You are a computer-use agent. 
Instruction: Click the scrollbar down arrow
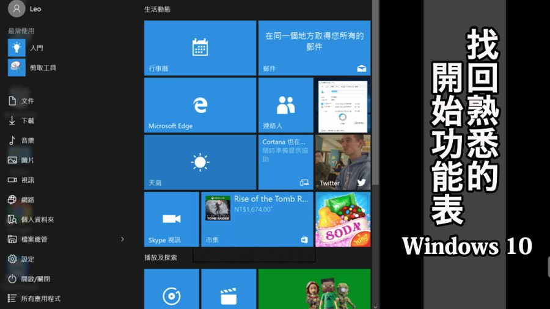(x=375, y=307)
